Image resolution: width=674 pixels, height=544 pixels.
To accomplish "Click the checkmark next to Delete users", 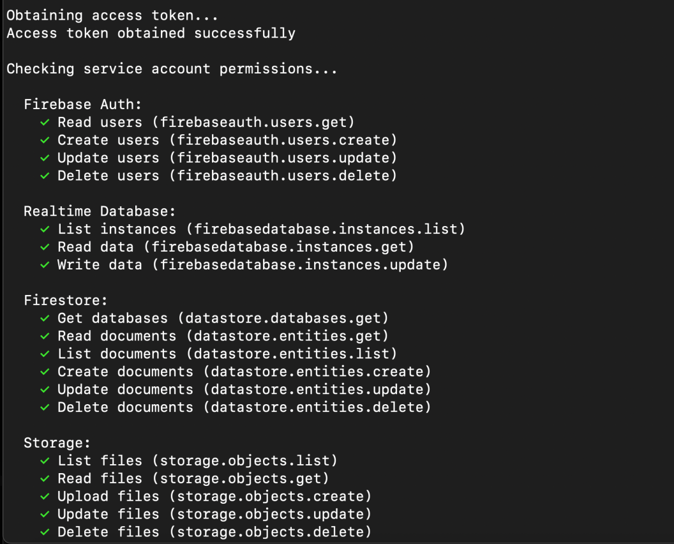I will pos(45,176).
